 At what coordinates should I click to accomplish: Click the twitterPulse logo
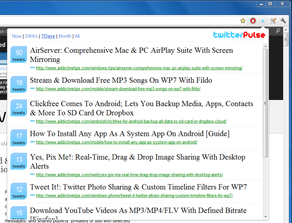(x=239, y=35)
